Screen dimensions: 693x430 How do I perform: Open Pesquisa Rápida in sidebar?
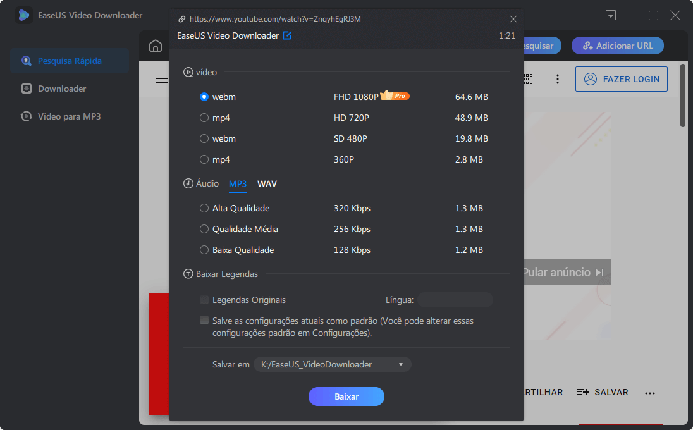[70, 61]
